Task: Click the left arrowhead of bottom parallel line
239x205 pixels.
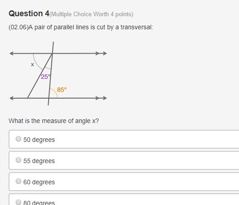Action: [12, 98]
